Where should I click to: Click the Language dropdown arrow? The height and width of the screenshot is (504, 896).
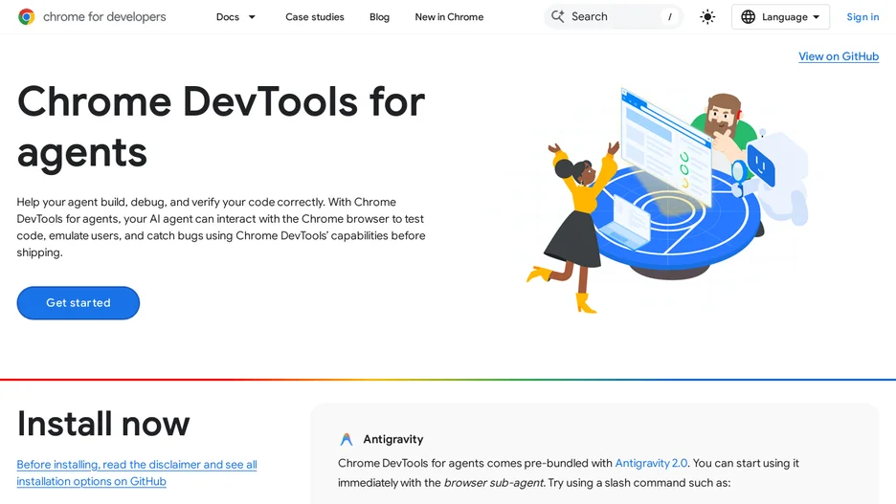click(x=816, y=17)
